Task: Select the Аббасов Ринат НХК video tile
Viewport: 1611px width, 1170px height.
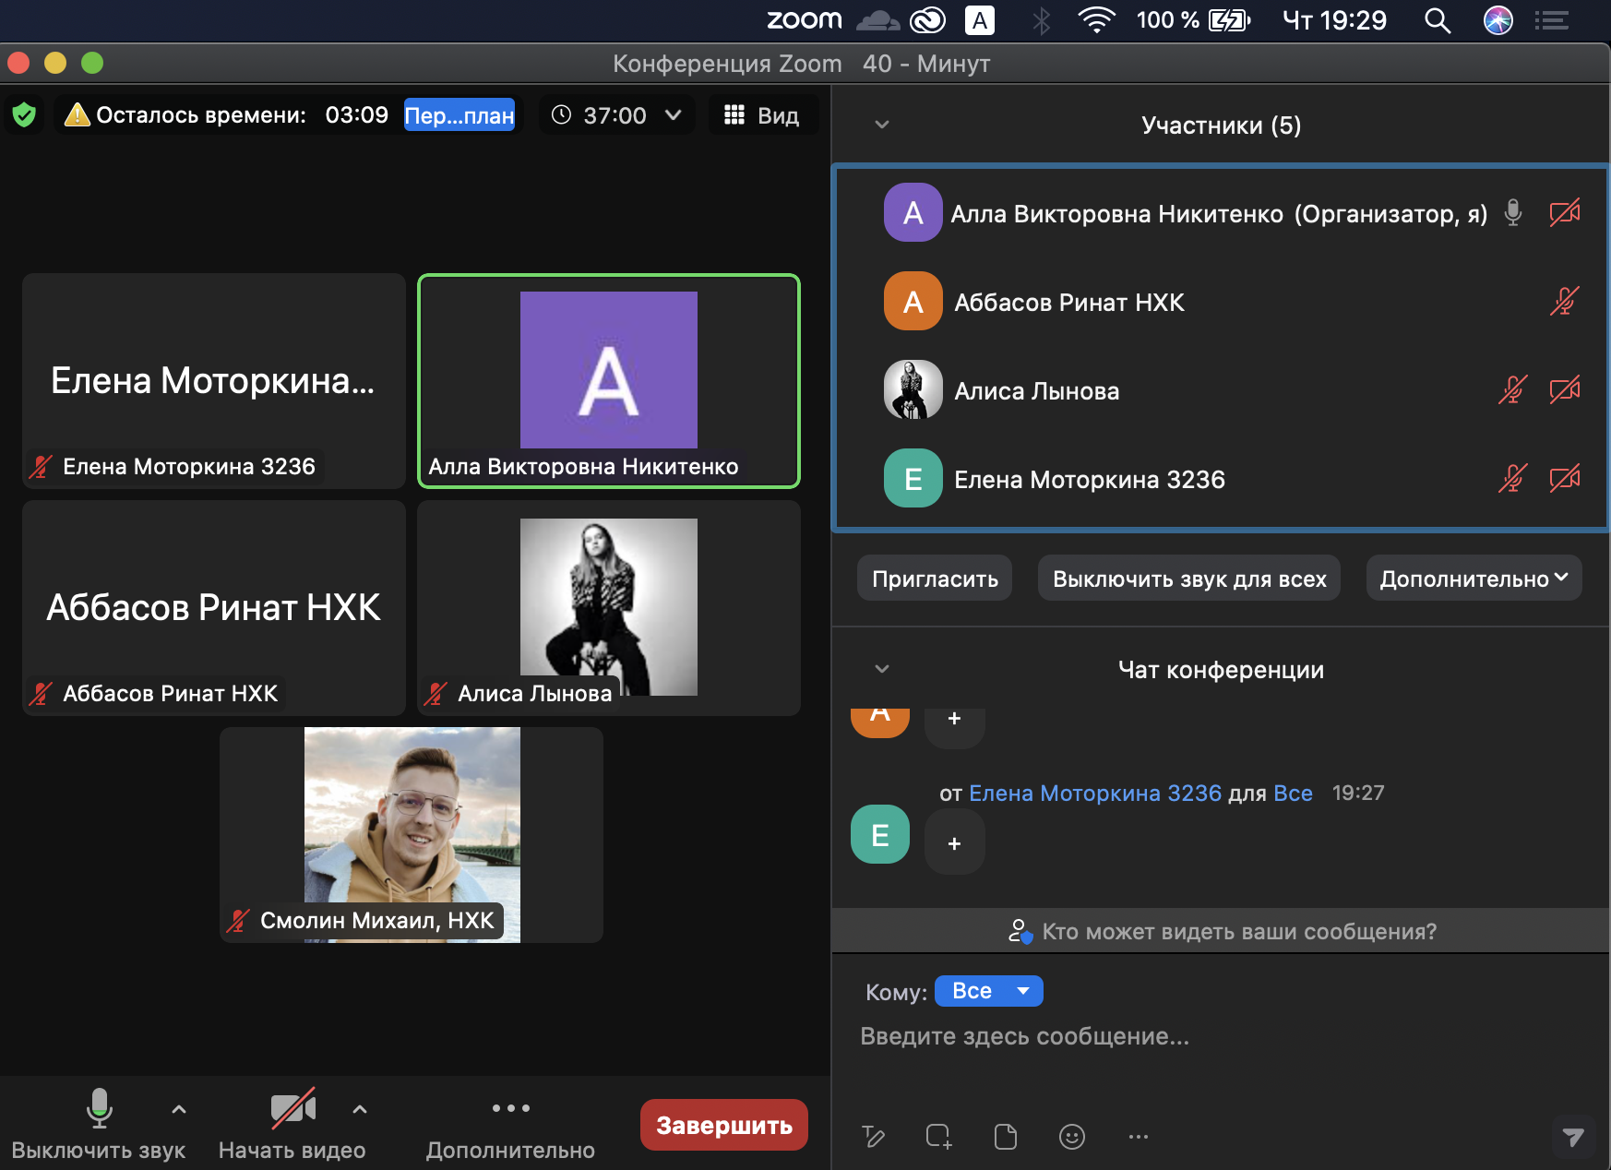Action: [214, 608]
